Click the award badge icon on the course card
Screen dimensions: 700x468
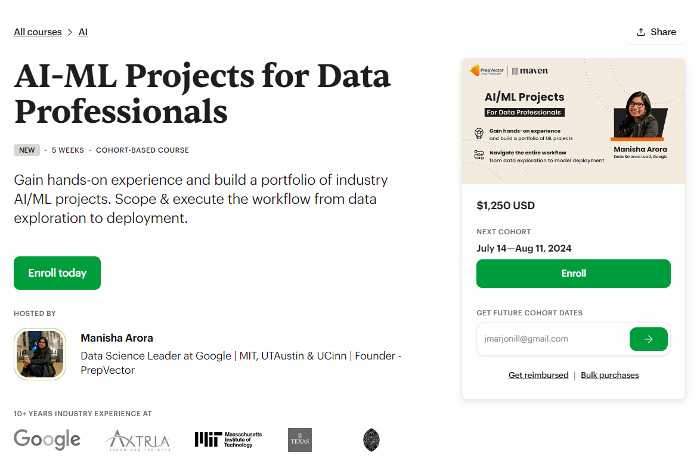(479, 134)
